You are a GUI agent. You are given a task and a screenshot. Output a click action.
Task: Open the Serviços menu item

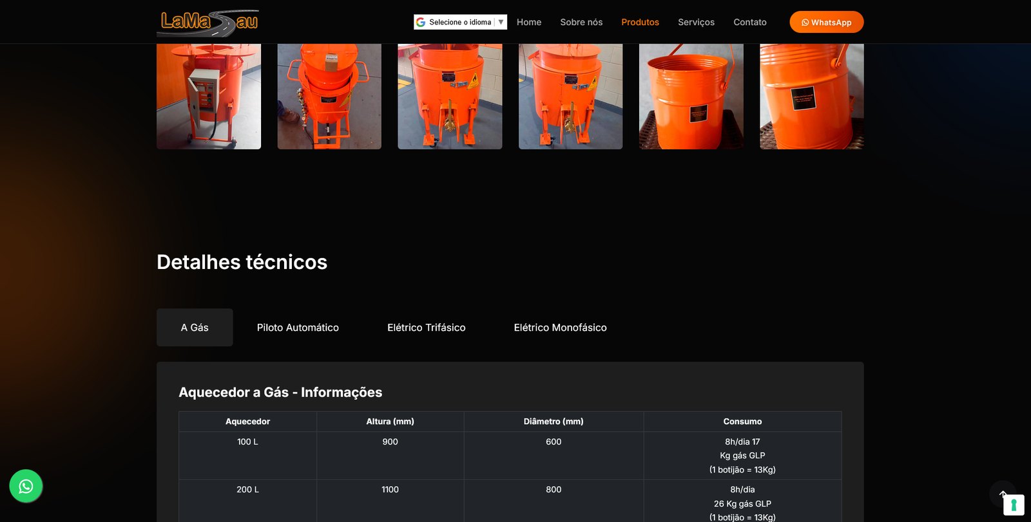(x=696, y=22)
